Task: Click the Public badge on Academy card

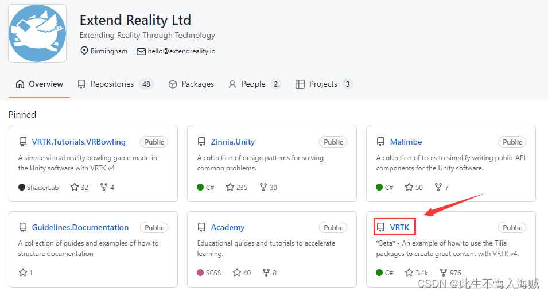Action: 333,227
